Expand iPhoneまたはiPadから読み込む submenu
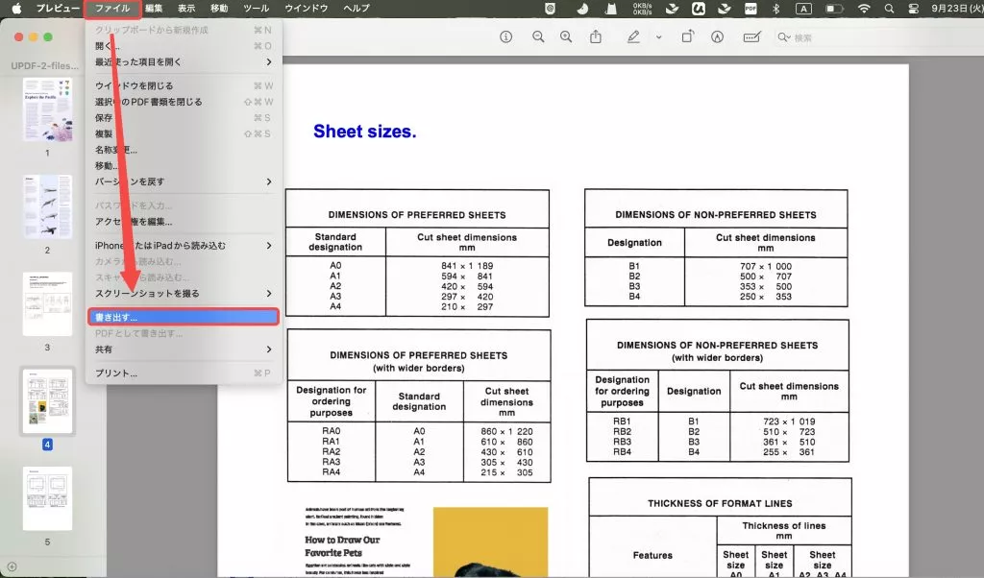Viewport: 984px width, 578px height. (x=184, y=246)
